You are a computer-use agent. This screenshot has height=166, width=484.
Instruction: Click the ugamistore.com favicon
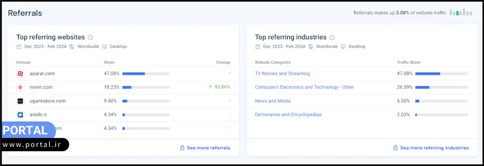tap(20, 101)
